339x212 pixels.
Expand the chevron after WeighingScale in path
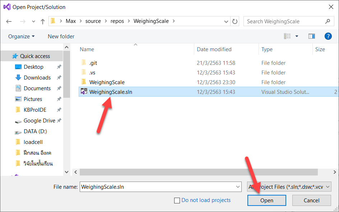173,21
